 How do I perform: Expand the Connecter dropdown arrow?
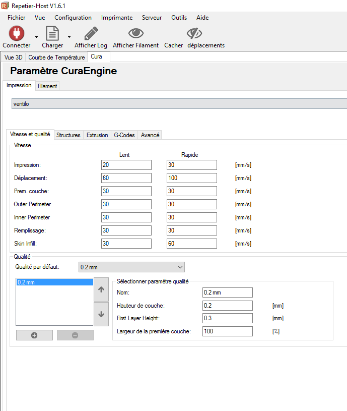36,37
